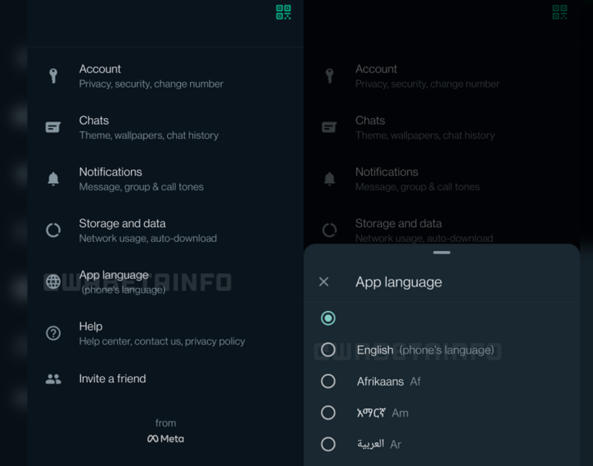Close the App language sheet

tap(324, 281)
